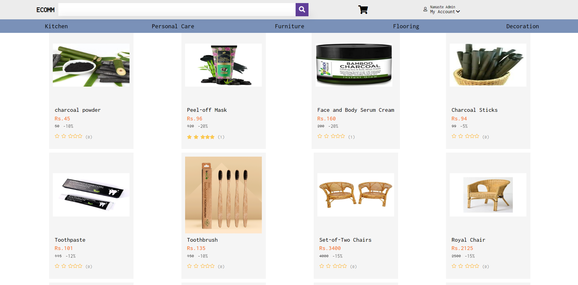Open the Personal Care category
The image size is (578, 285).
tap(173, 26)
